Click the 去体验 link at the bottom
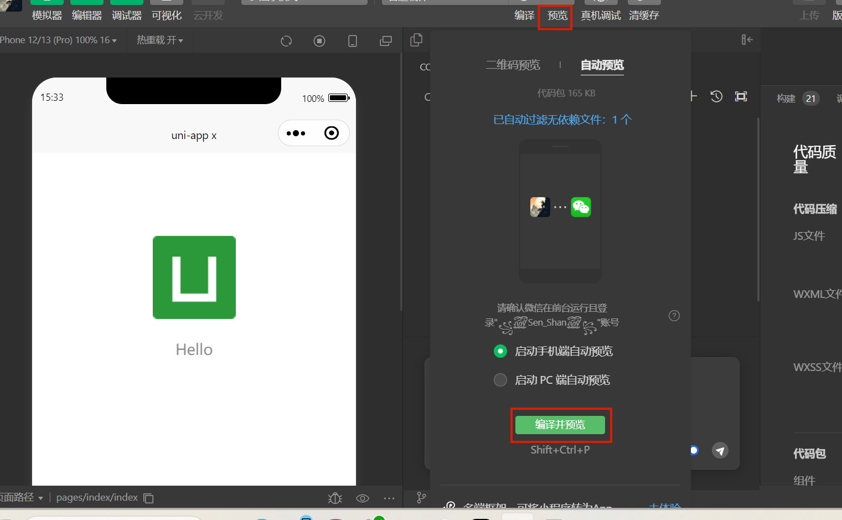This screenshot has width=842, height=520. (665, 507)
